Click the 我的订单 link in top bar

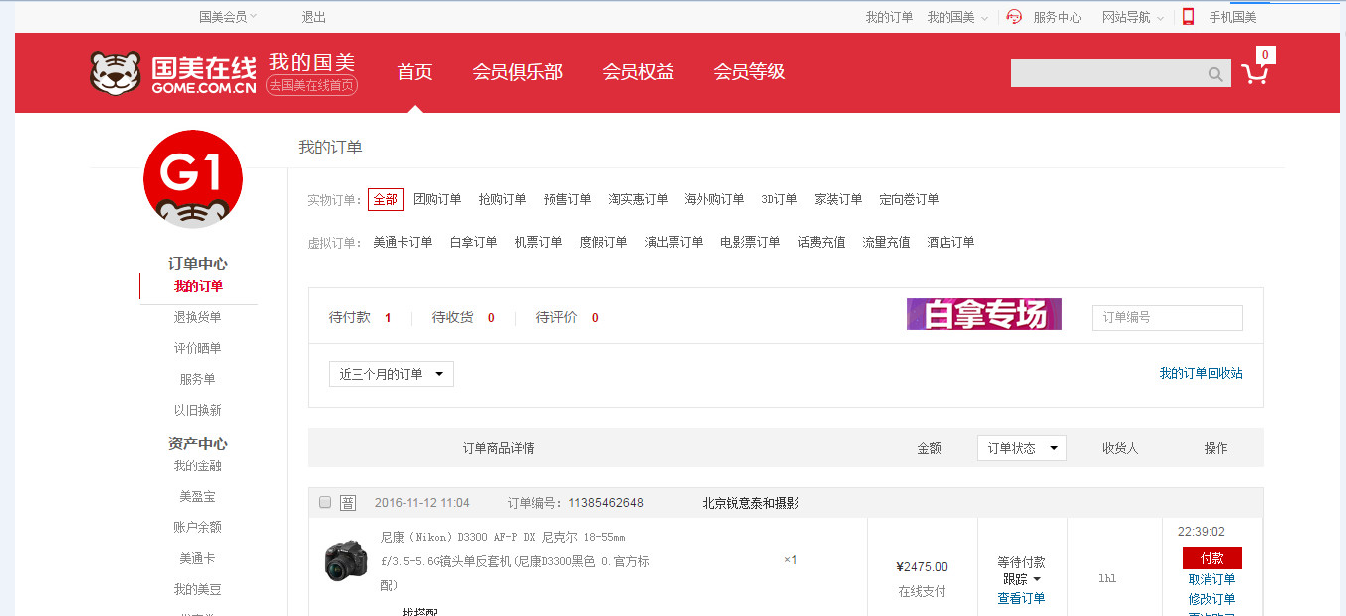[x=889, y=17]
